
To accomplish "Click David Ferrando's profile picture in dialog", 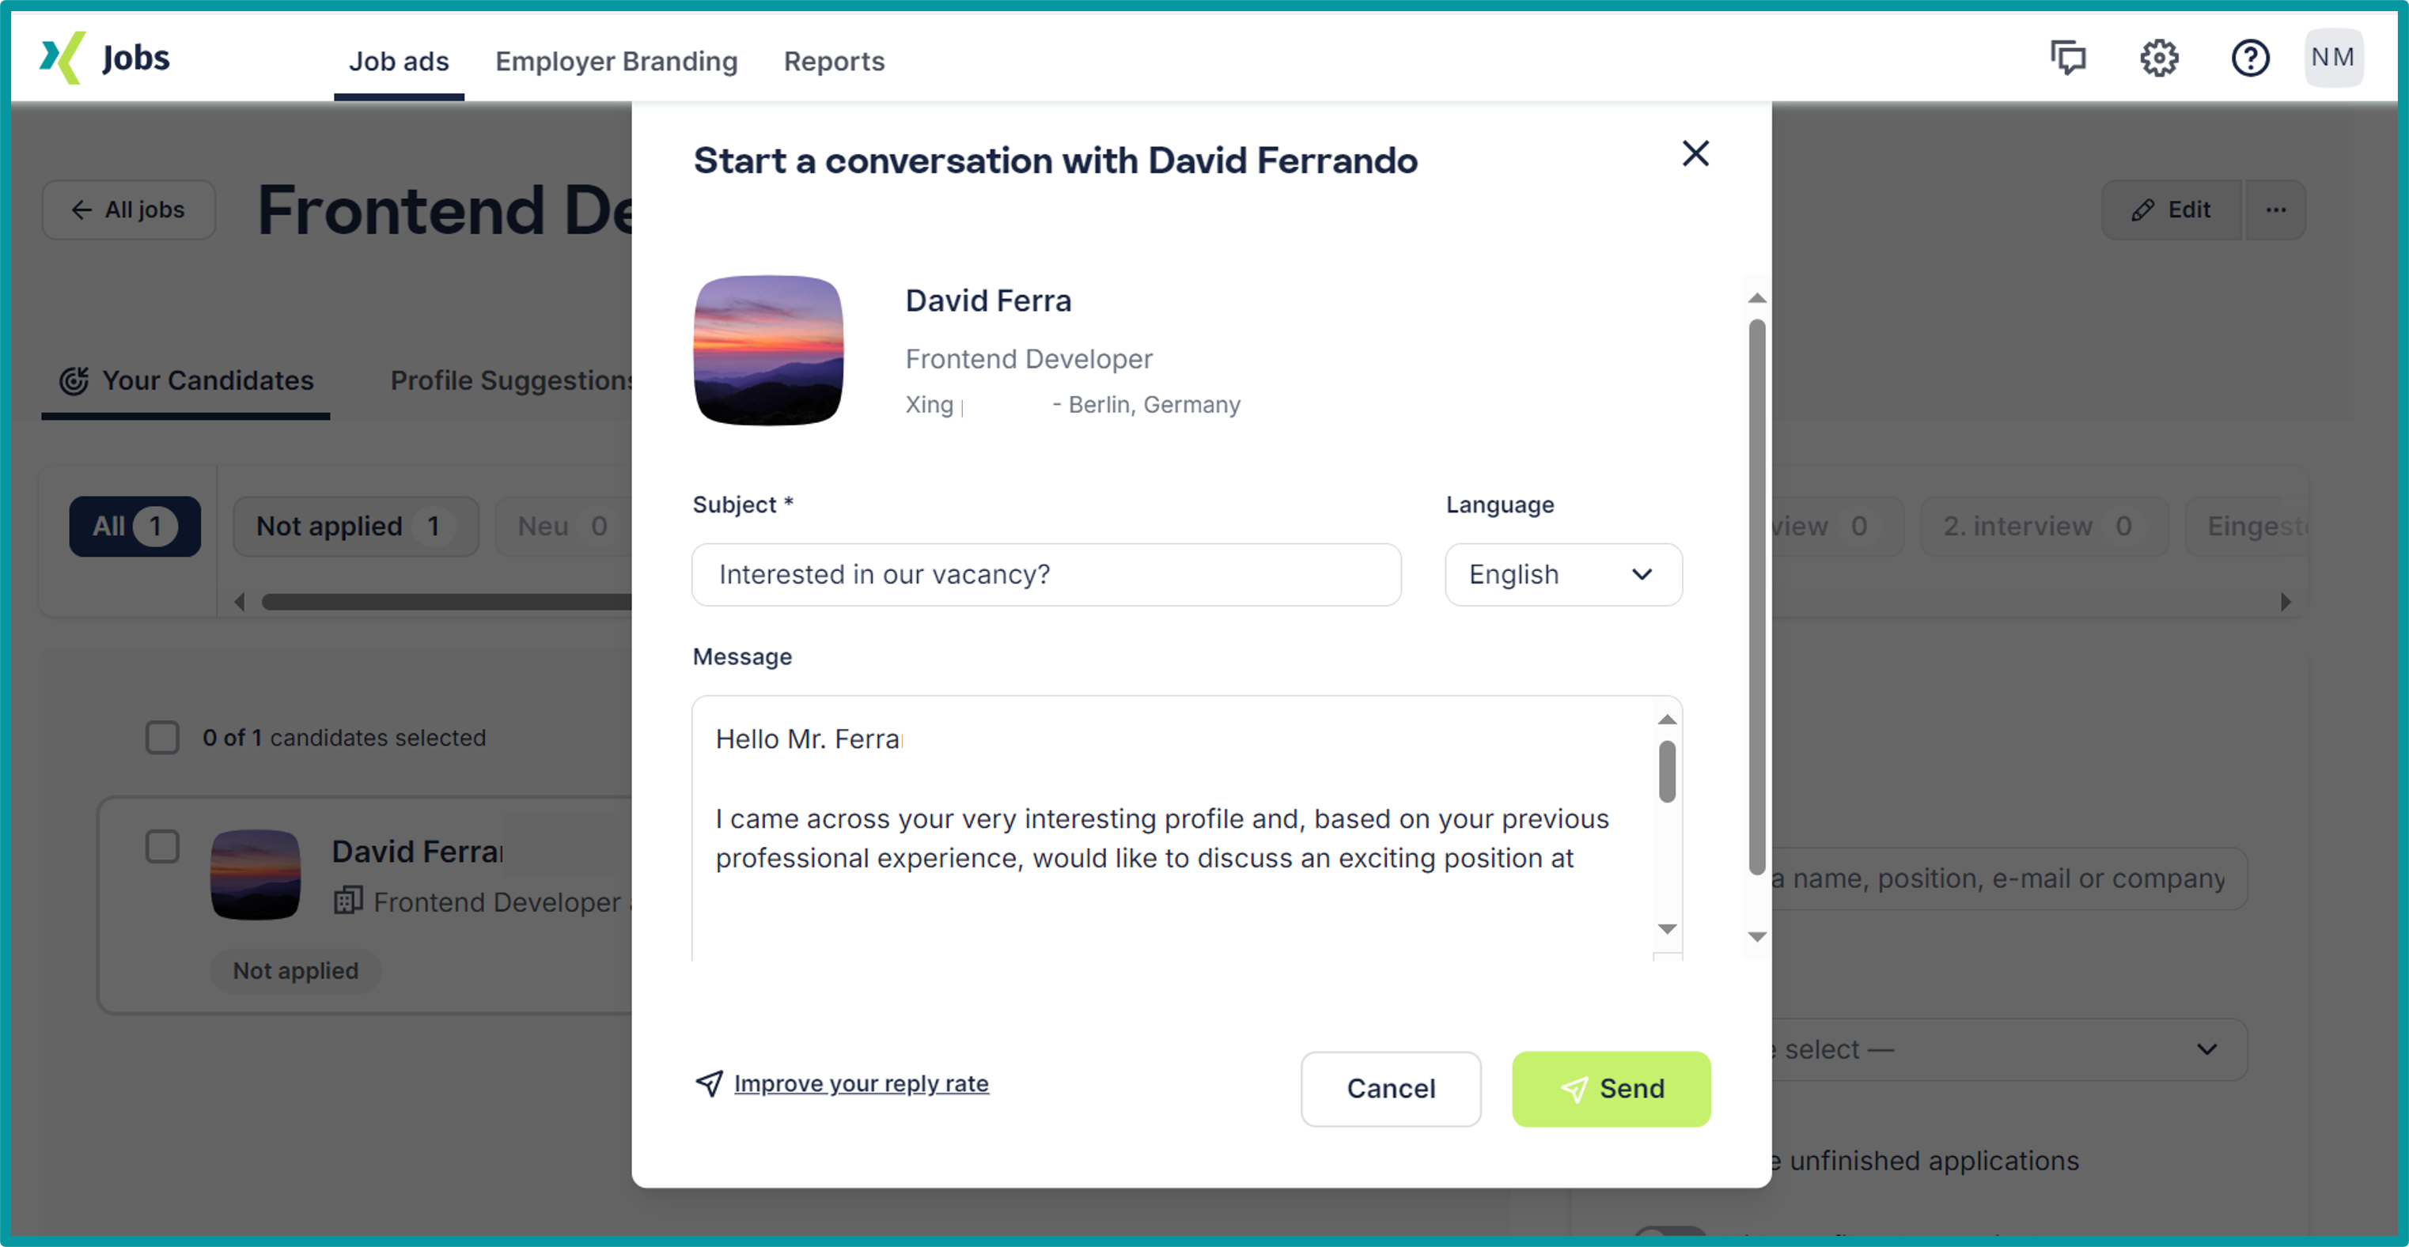I will click(x=767, y=350).
